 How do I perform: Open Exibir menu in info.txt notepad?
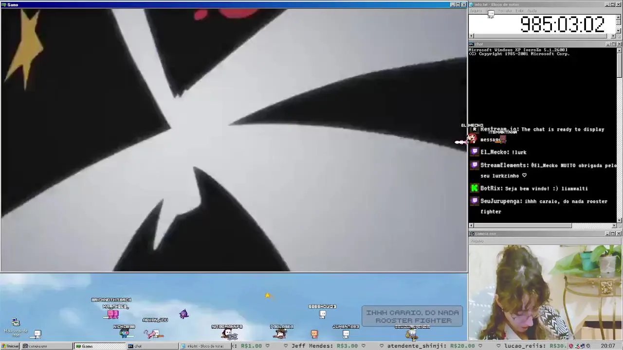[520, 11]
